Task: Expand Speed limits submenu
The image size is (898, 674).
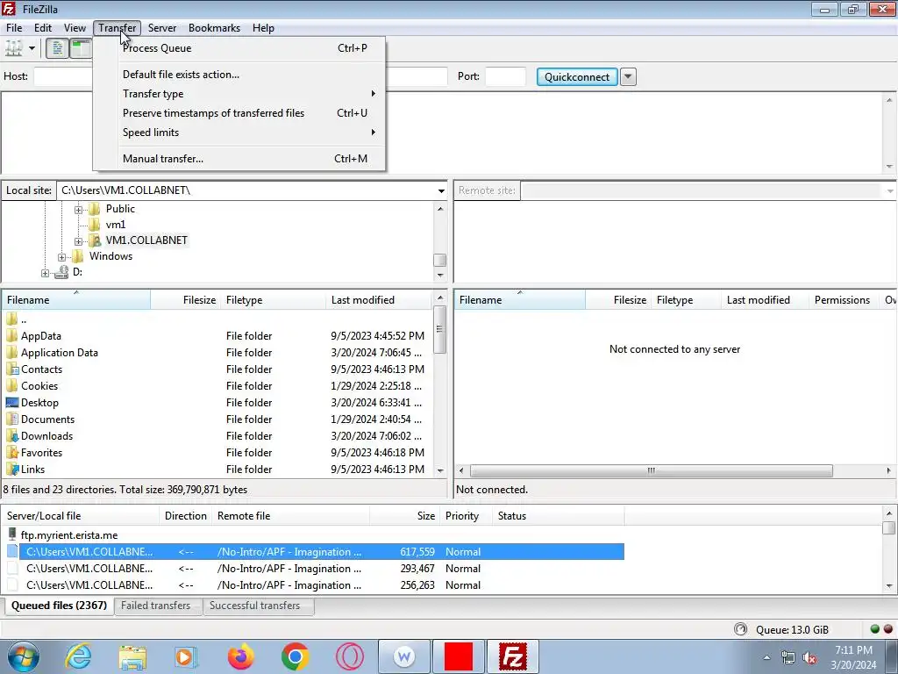Action: pyautogui.click(x=239, y=133)
